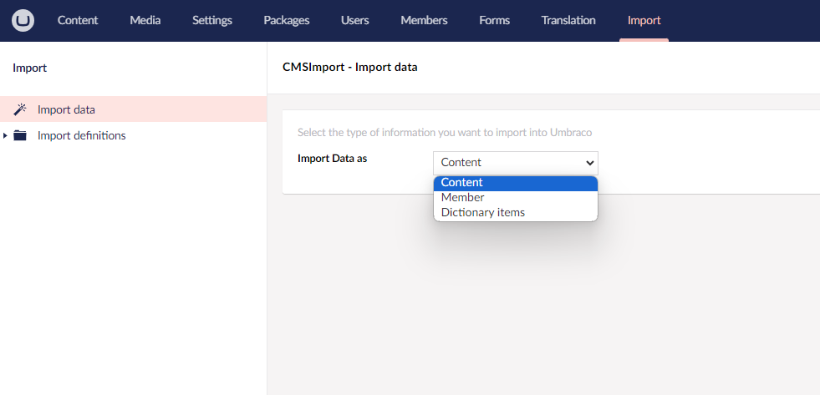Open the Settings section
The image size is (820, 395).
pyautogui.click(x=211, y=20)
